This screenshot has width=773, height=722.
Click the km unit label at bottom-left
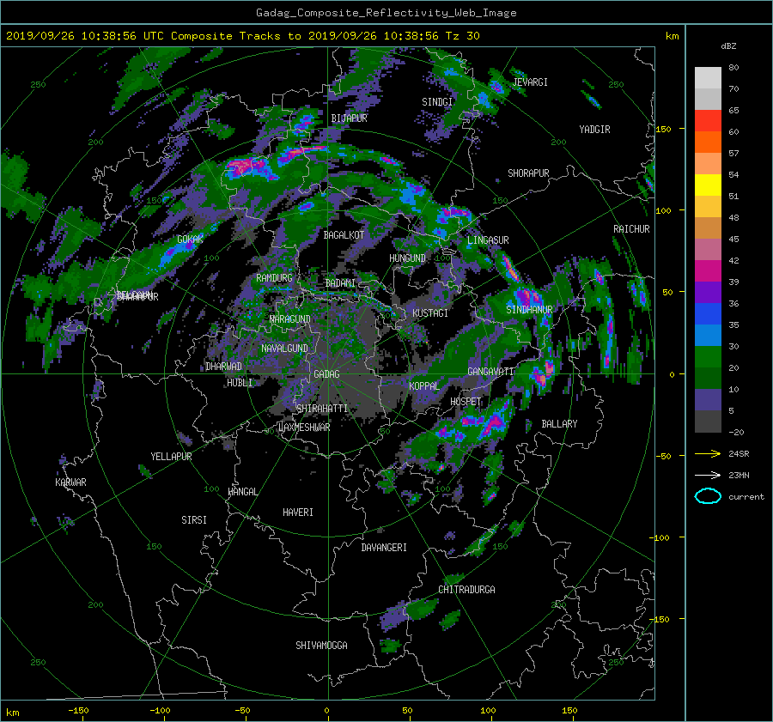pyautogui.click(x=12, y=713)
